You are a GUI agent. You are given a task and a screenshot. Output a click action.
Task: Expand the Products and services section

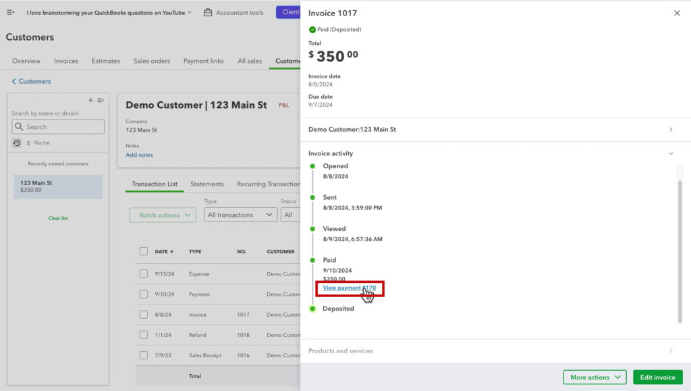pyautogui.click(x=671, y=350)
